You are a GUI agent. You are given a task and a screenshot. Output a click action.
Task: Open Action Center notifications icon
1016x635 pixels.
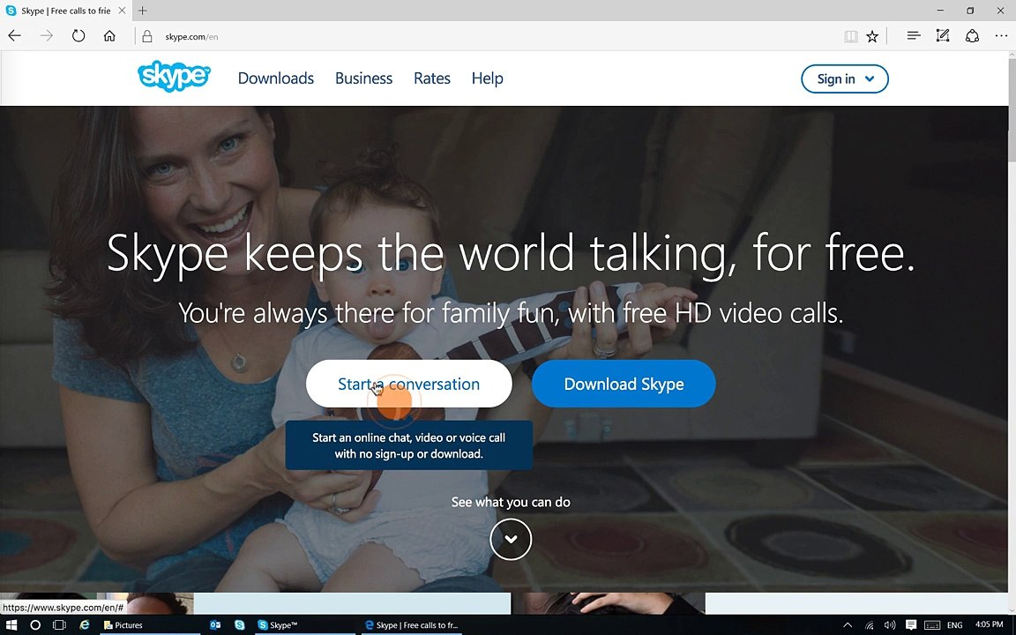(x=910, y=624)
